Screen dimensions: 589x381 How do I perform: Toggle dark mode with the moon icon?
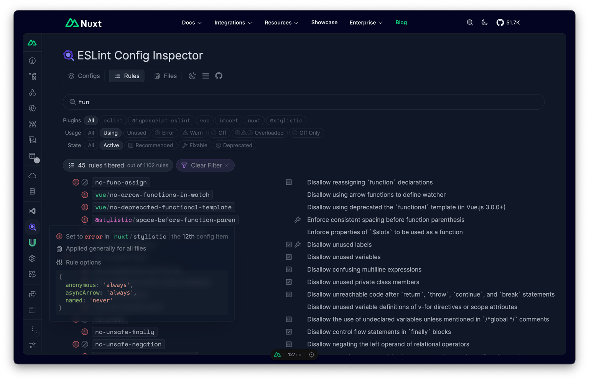coord(484,23)
